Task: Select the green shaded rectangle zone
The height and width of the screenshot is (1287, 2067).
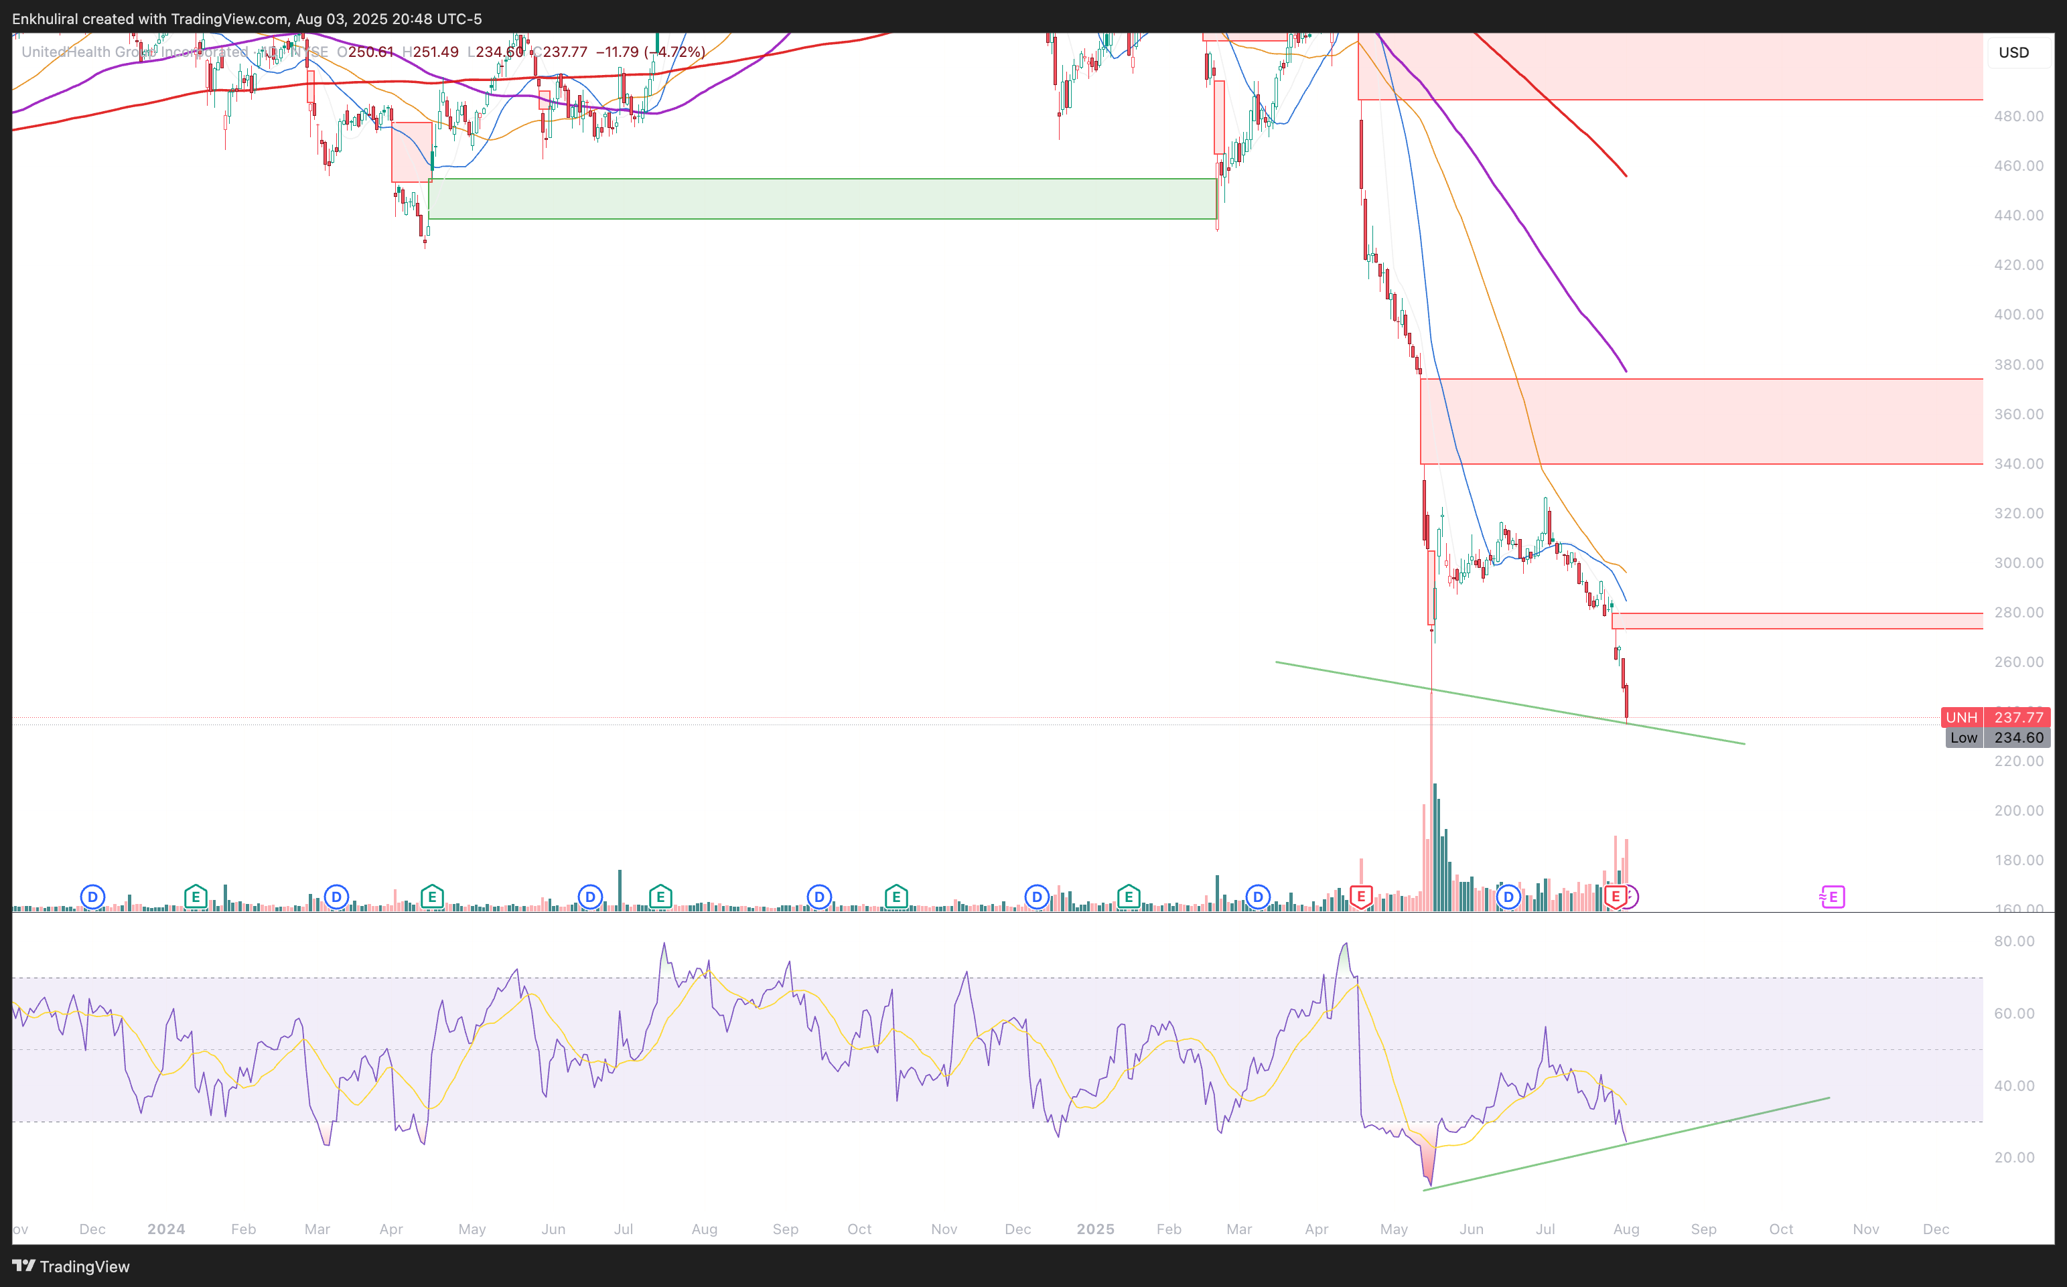Action: [x=822, y=199]
